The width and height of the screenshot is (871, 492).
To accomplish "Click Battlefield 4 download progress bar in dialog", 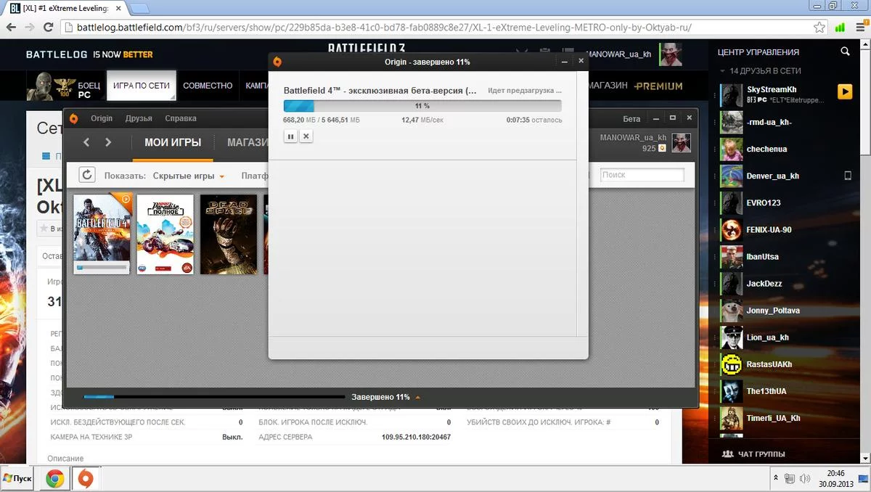I will (x=422, y=106).
